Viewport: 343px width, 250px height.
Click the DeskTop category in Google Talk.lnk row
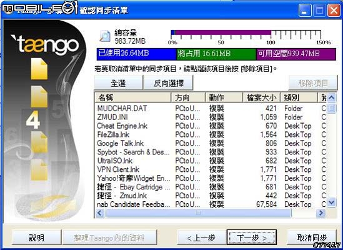click(298, 143)
